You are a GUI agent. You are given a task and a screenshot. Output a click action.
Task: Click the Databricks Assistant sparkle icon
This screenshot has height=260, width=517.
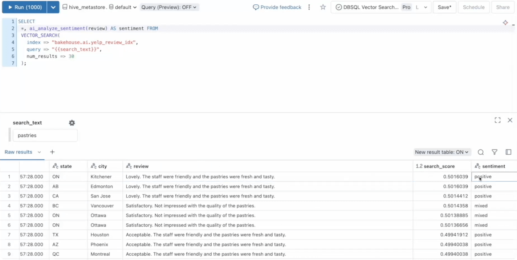(505, 23)
